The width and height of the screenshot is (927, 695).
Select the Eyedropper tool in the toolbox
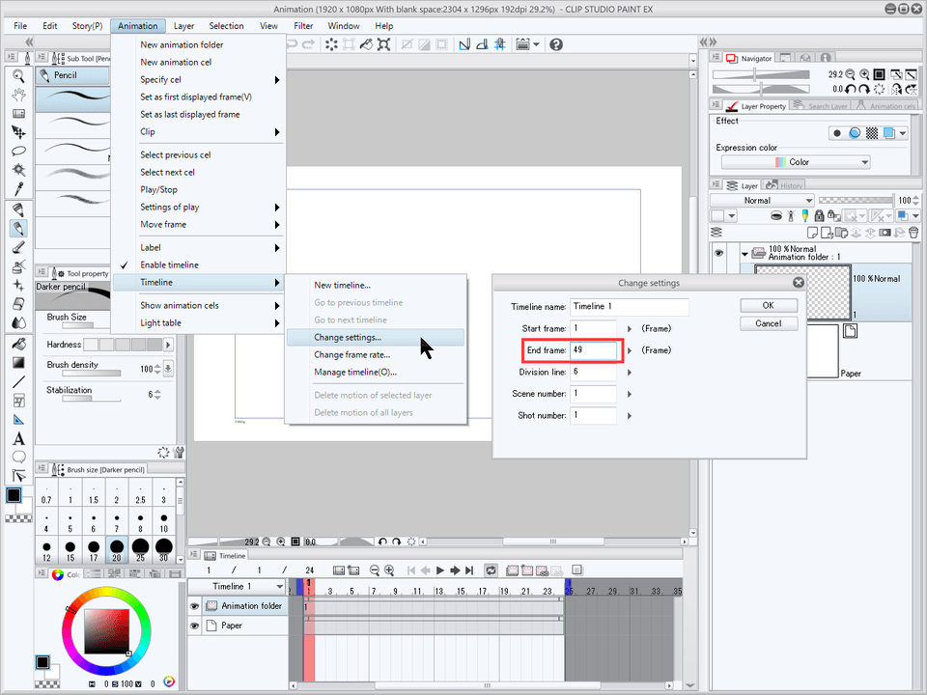18,187
